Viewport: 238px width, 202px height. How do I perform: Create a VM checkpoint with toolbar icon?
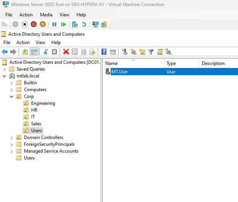(x=75, y=24)
